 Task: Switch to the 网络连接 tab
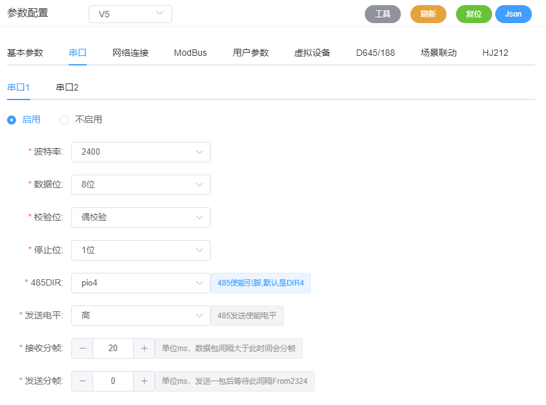pos(130,53)
